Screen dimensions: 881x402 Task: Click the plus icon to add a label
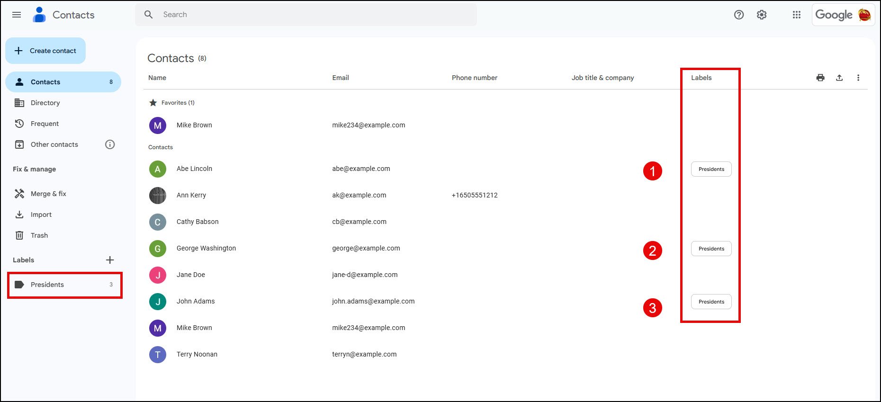coord(110,260)
